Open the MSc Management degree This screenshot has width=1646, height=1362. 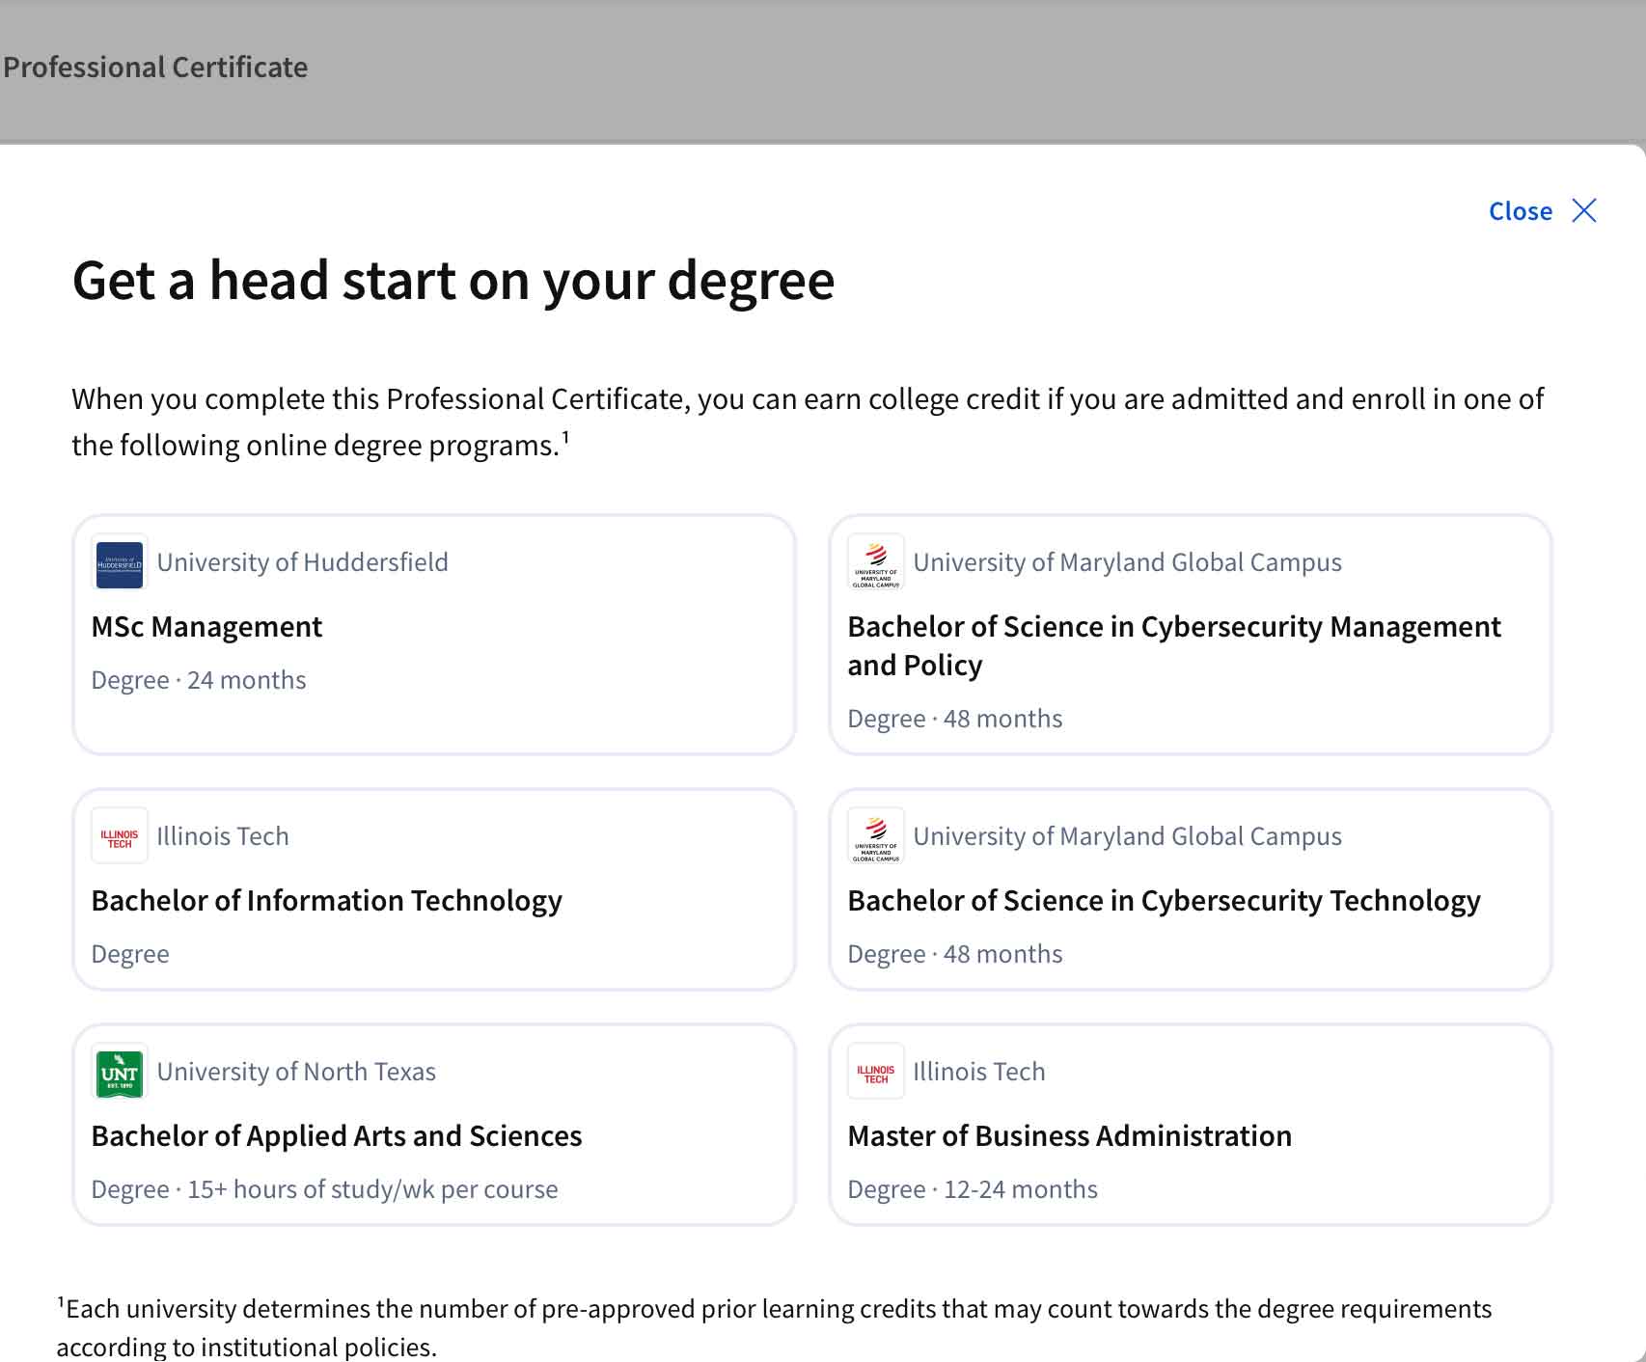tap(206, 627)
